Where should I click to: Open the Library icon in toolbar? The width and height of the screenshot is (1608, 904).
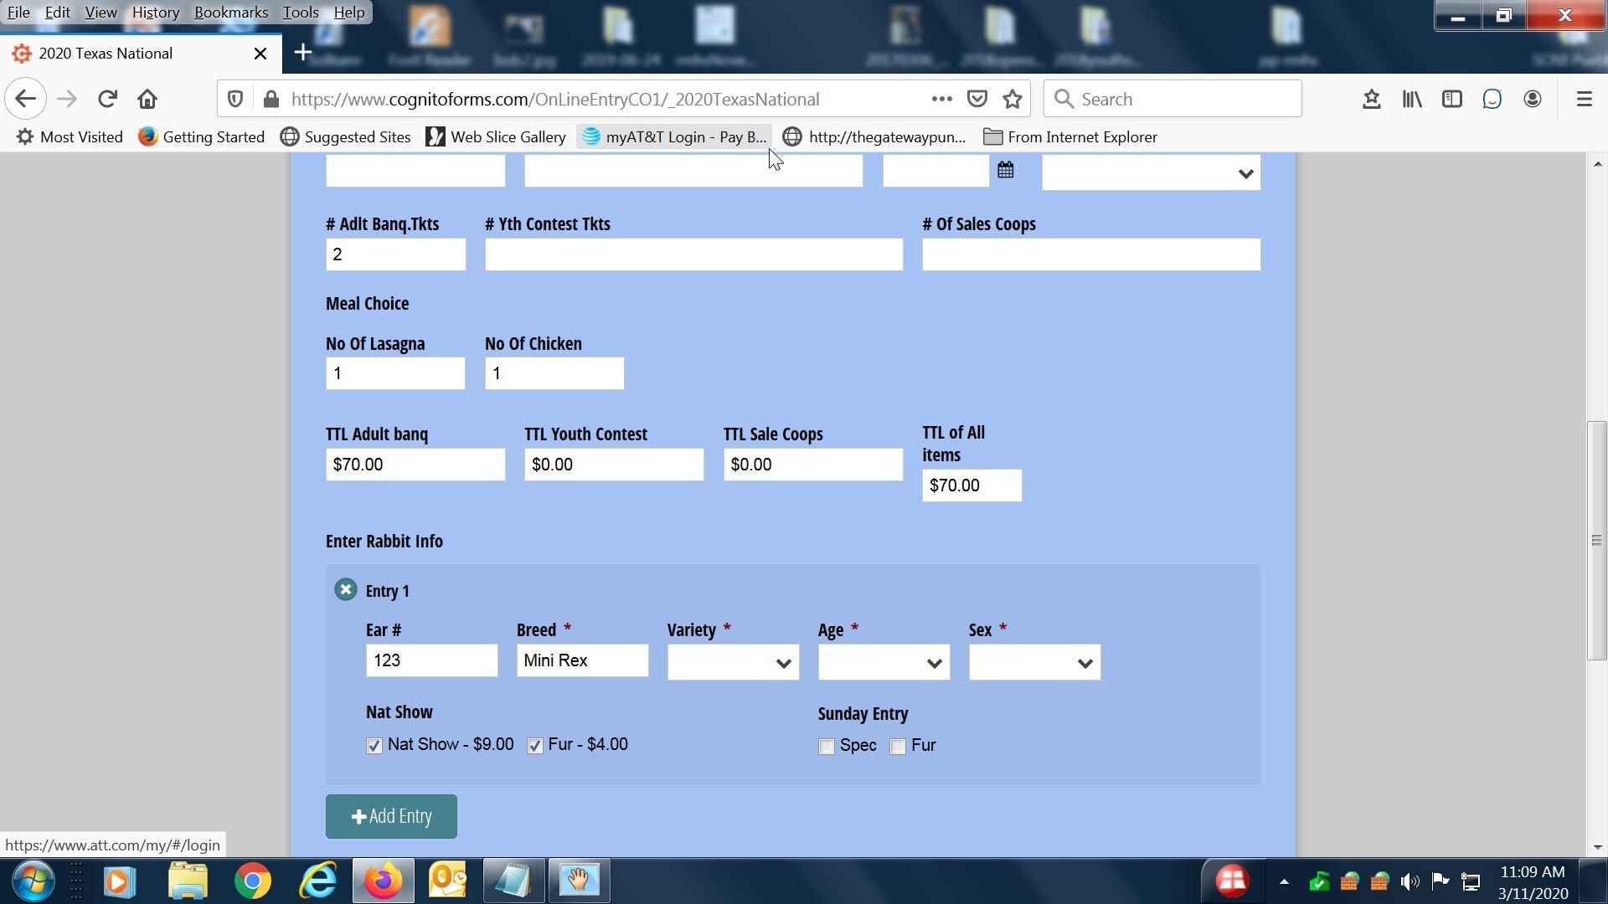click(x=1412, y=99)
